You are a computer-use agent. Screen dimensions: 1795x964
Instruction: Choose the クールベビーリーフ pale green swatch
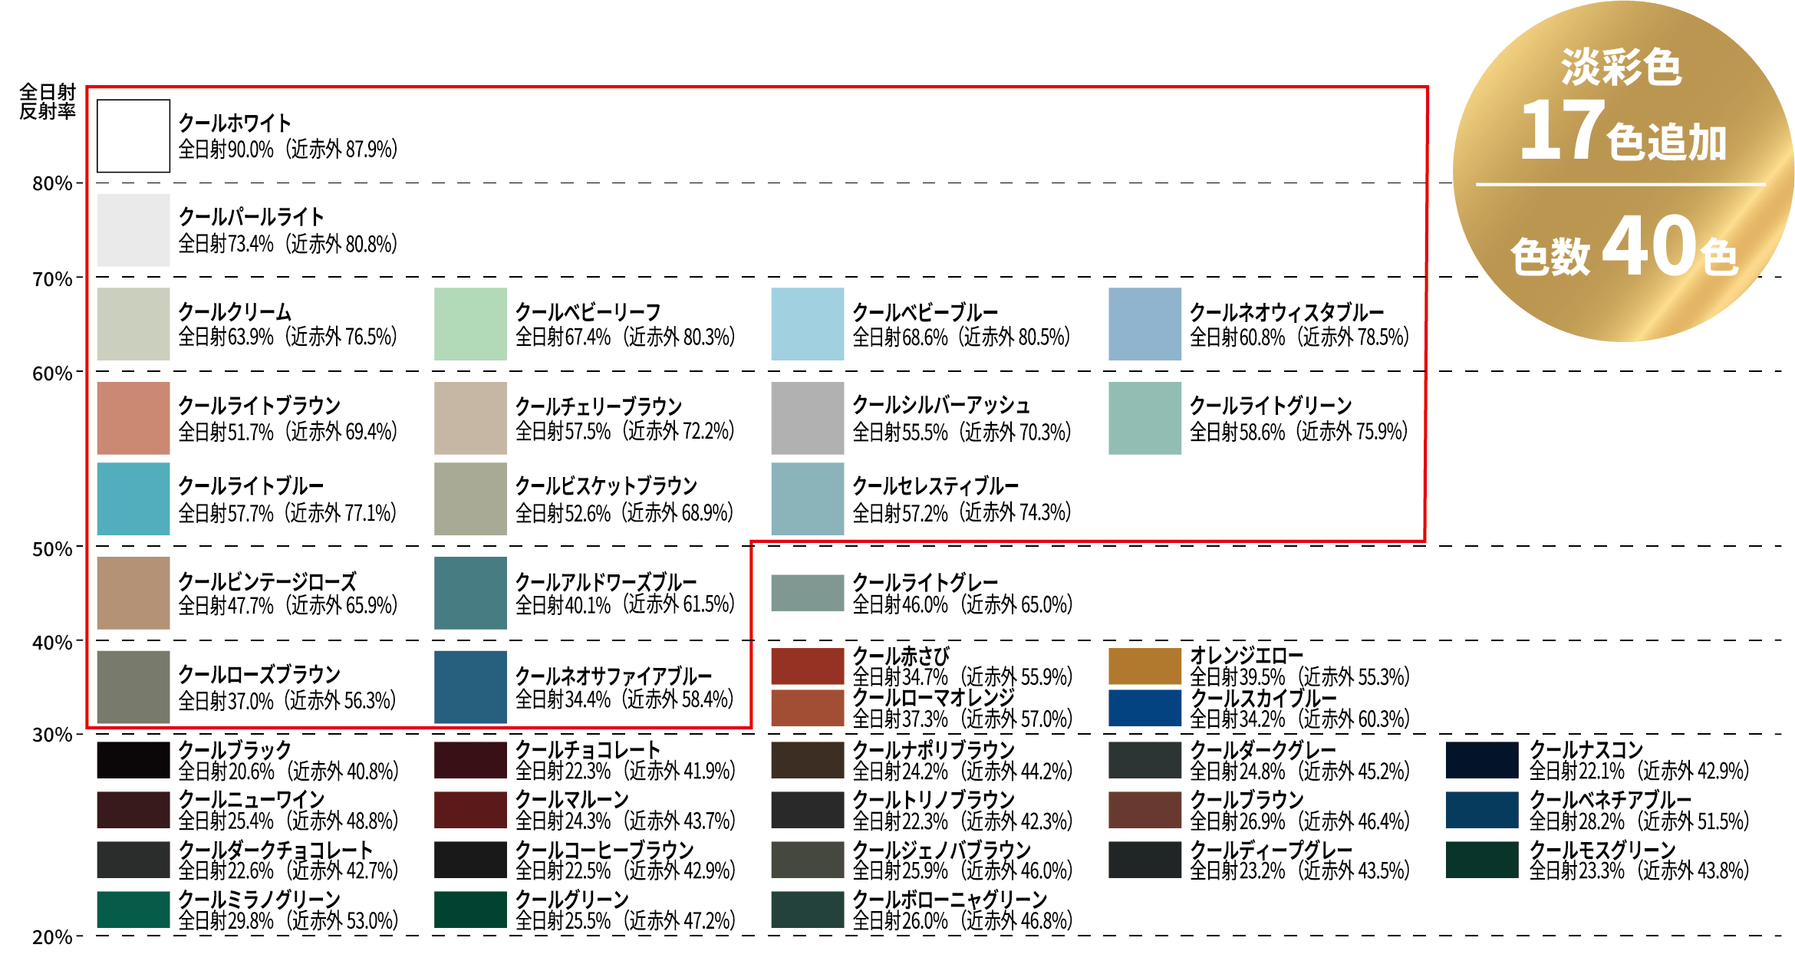tap(470, 324)
